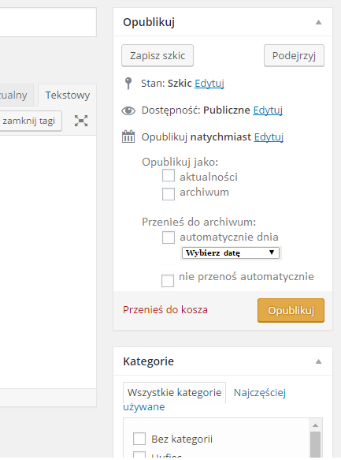Click the Podejrzyj preview button

click(x=294, y=55)
